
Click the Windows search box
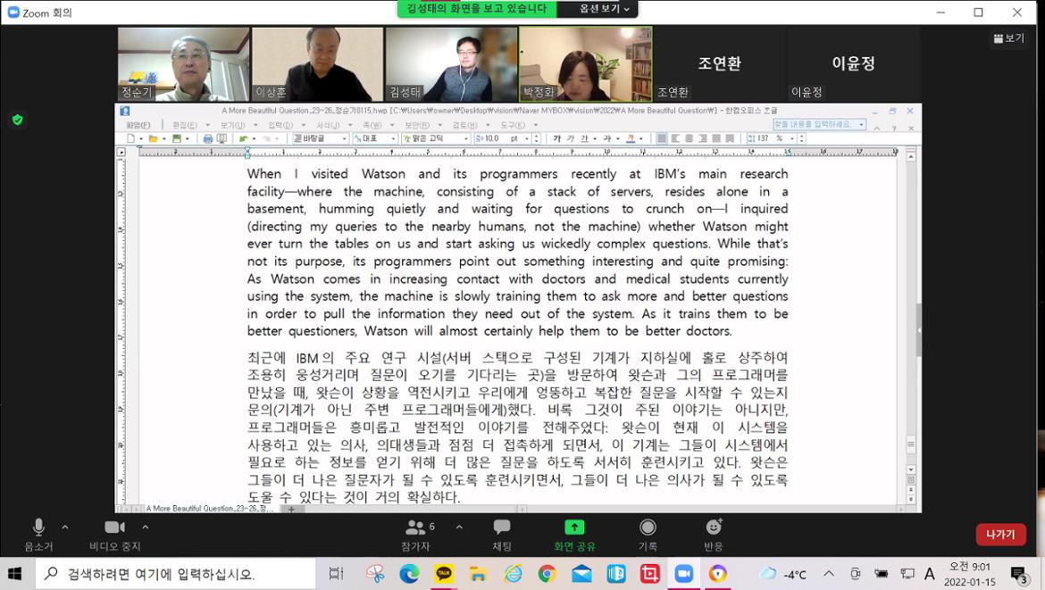point(176,574)
